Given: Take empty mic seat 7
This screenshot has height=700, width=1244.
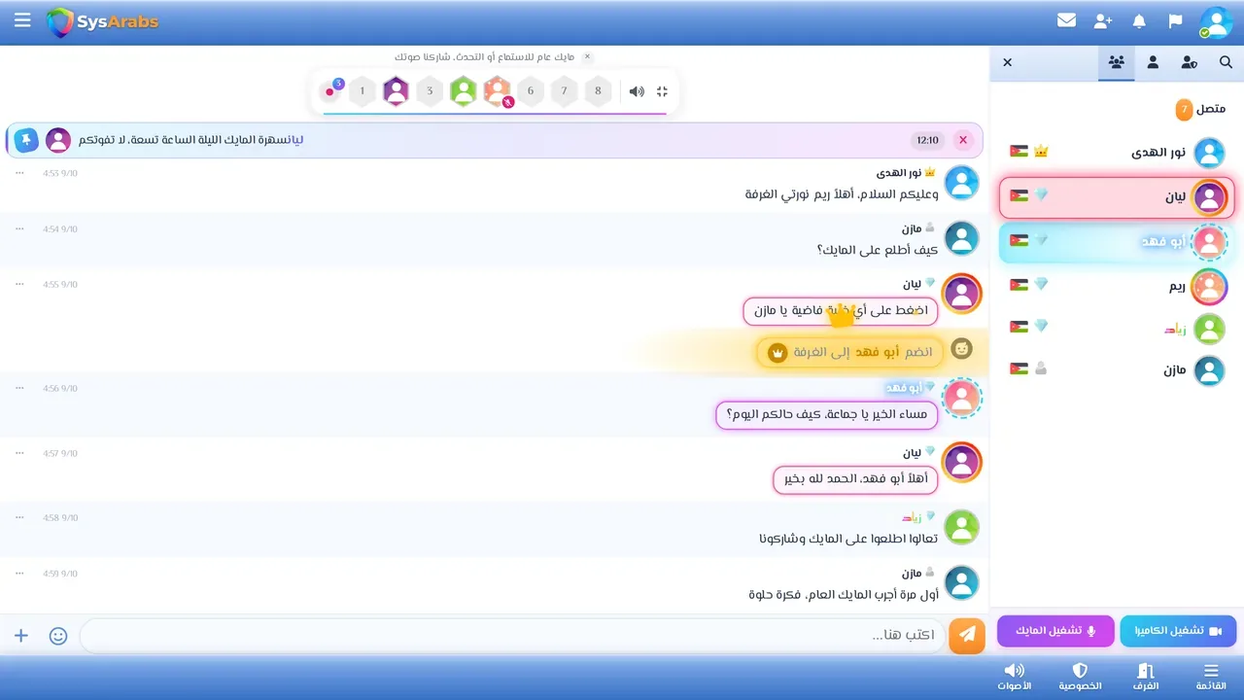Looking at the screenshot, I should point(565,91).
